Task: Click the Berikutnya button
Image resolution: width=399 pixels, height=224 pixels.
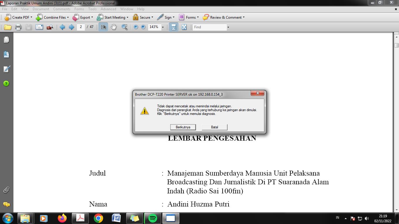Action: click(x=183, y=127)
